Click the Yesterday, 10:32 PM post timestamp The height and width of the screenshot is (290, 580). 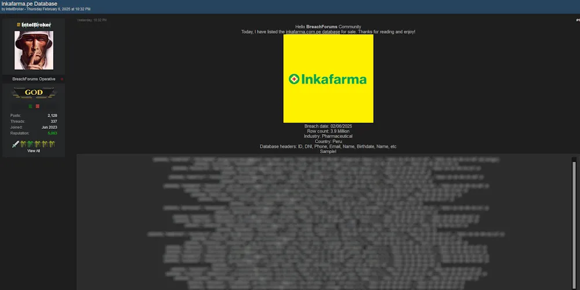[92, 20]
